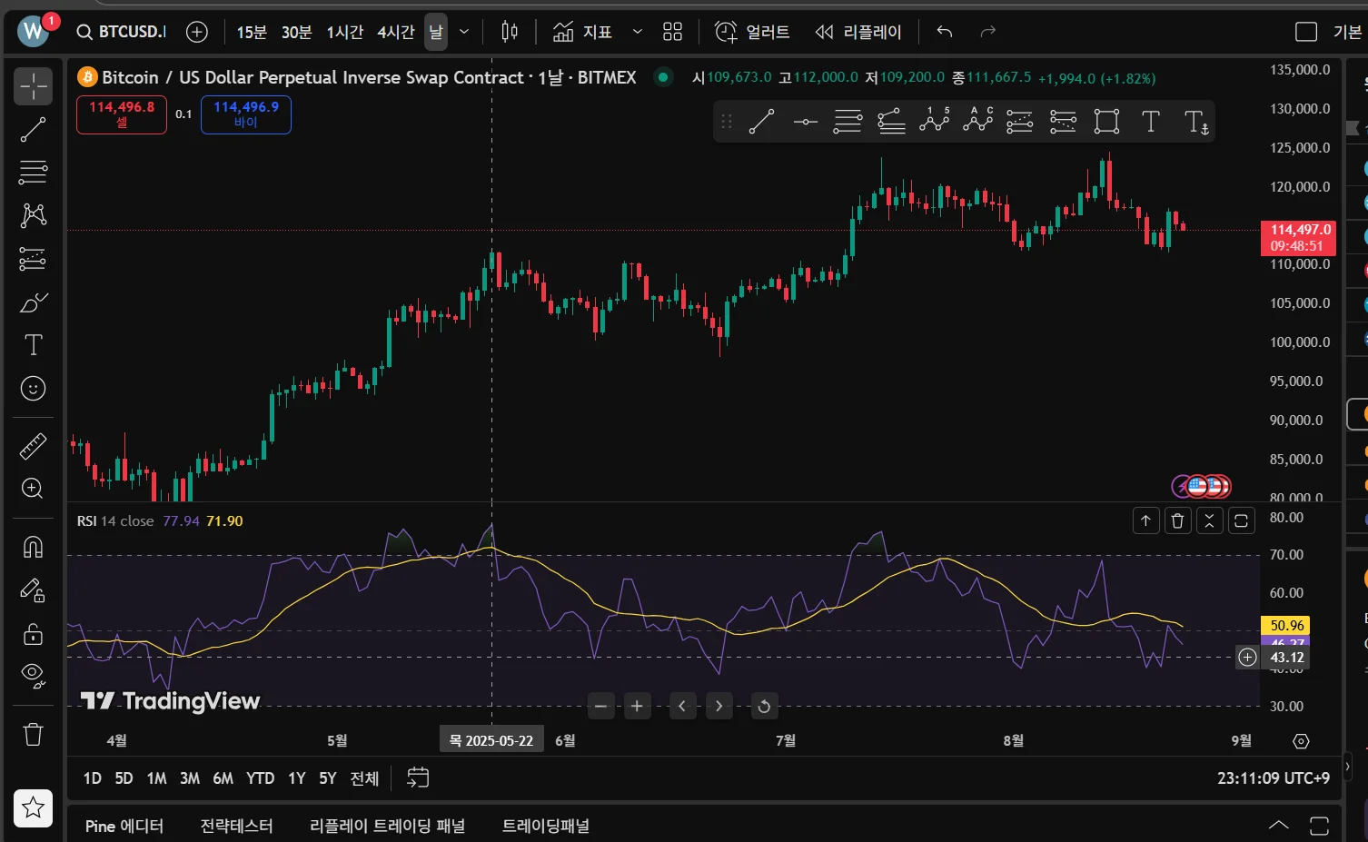The height and width of the screenshot is (842, 1368).
Task: Open the candlestick chart type selector
Action: (510, 33)
